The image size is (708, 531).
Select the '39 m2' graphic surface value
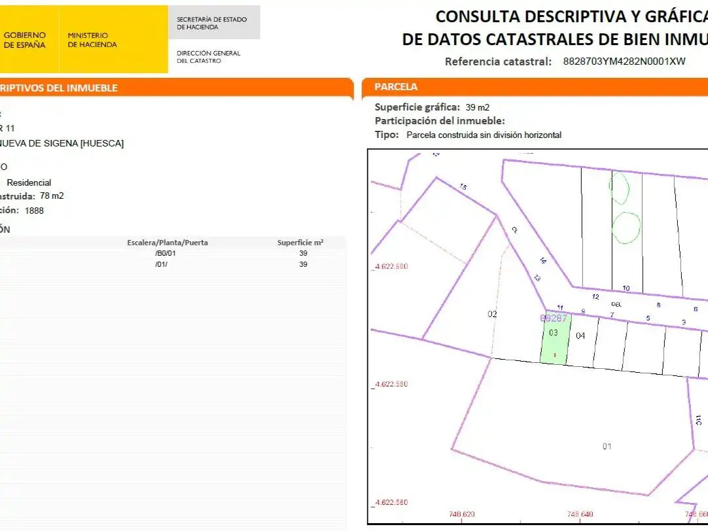[478, 107]
